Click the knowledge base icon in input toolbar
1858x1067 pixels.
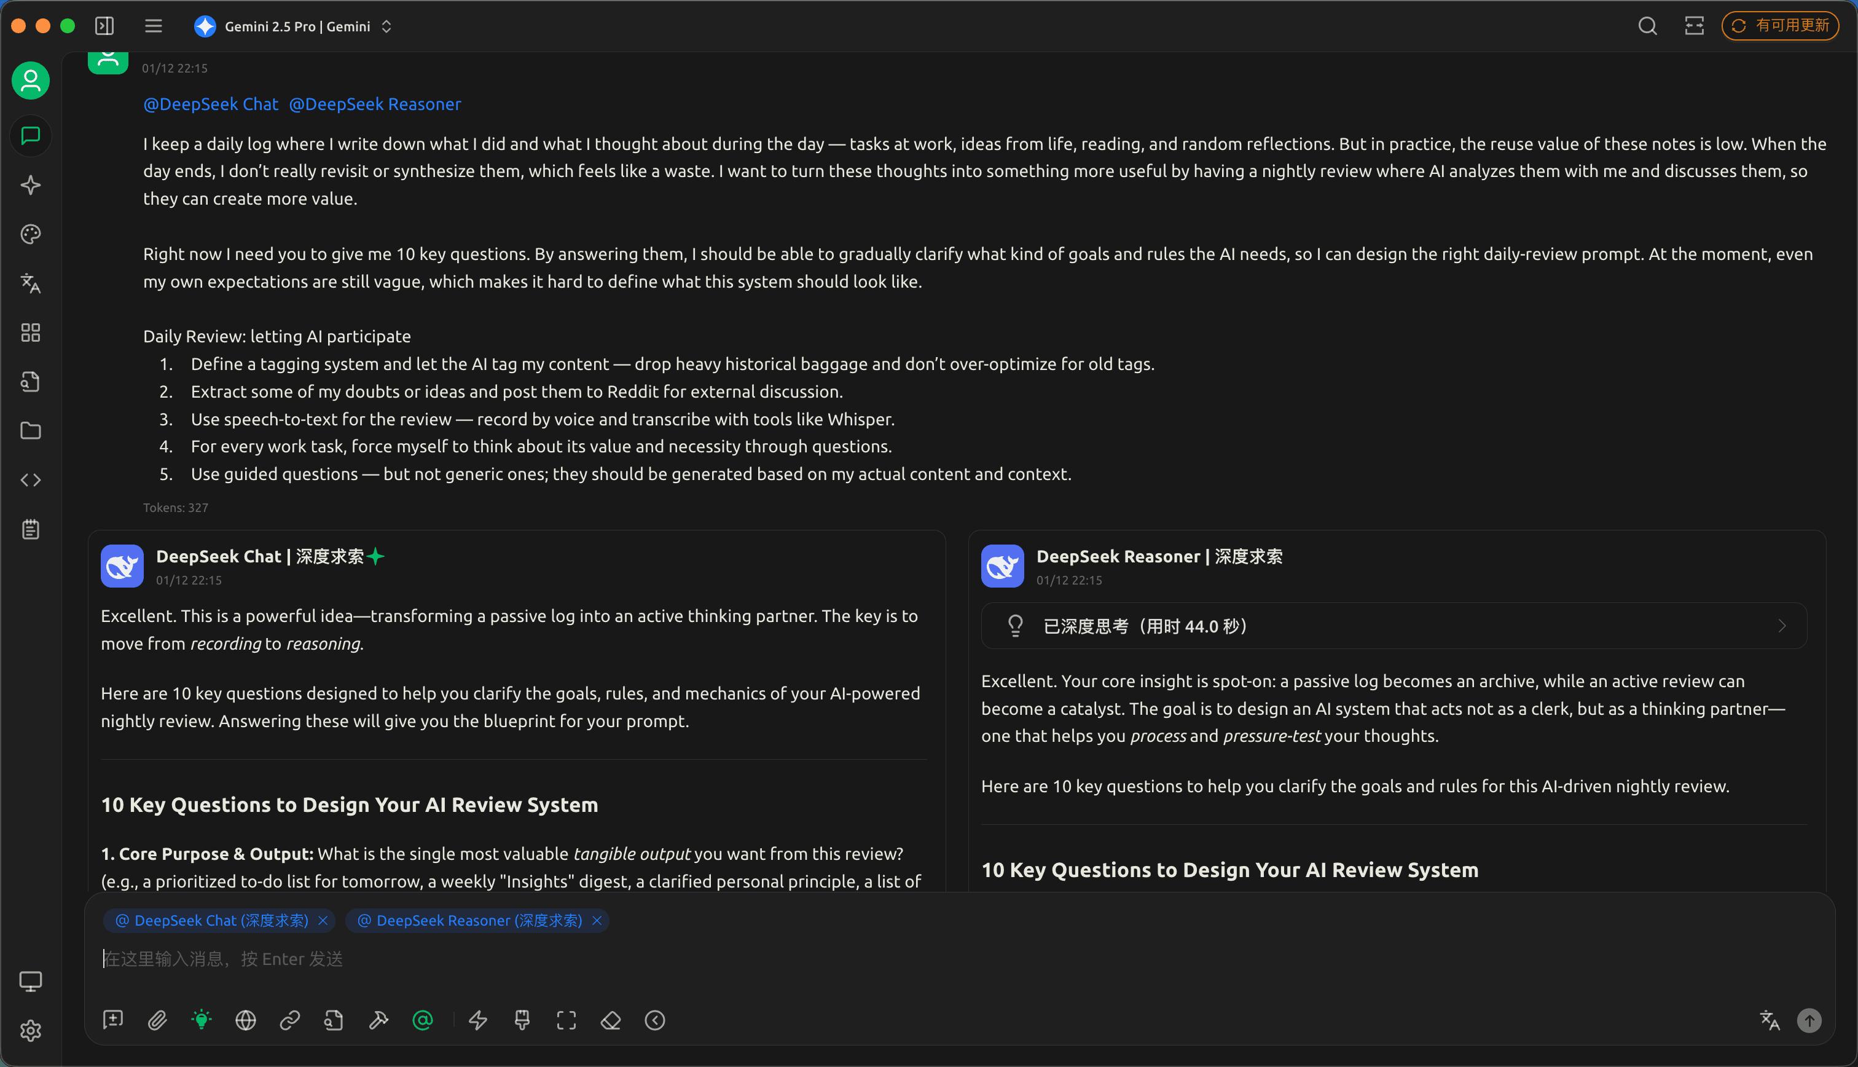coord(334,1020)
